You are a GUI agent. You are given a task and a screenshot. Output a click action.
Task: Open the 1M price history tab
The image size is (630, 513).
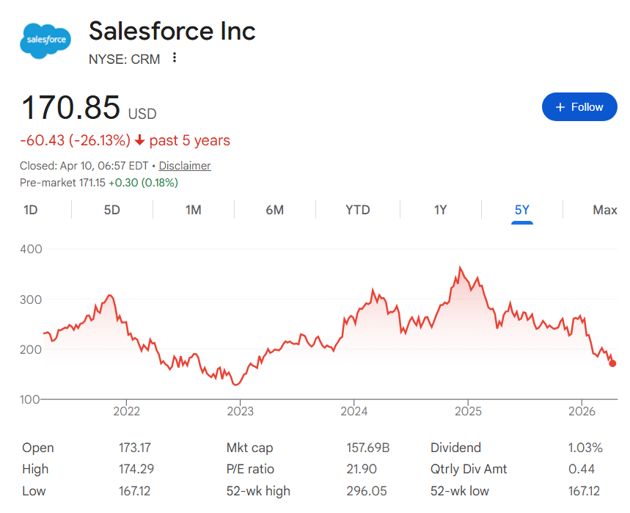(x=194, y=210)
